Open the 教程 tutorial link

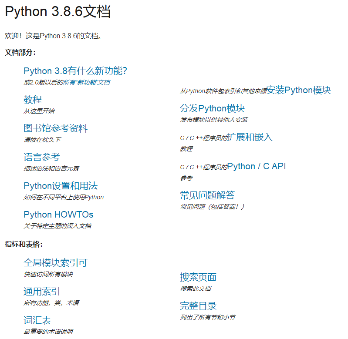point(33,100)
